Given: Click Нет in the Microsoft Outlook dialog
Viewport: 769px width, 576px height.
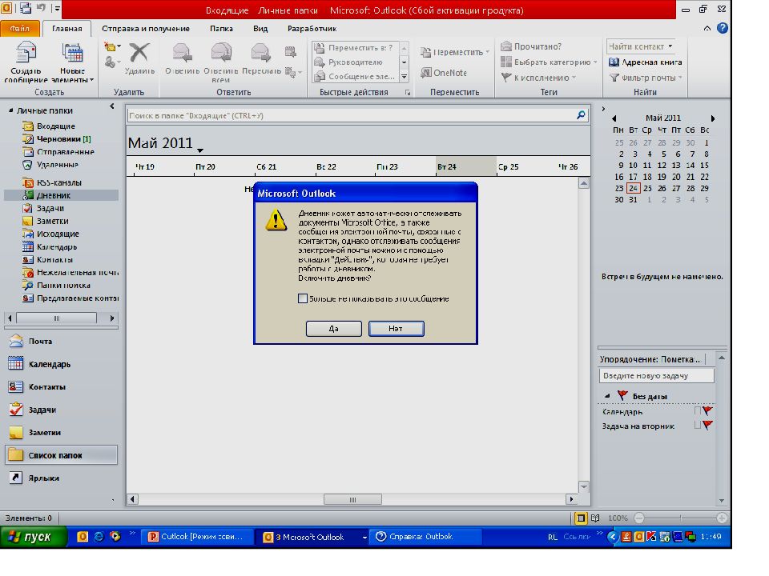Looking at the screenshot, I should [x=396, y=329].
